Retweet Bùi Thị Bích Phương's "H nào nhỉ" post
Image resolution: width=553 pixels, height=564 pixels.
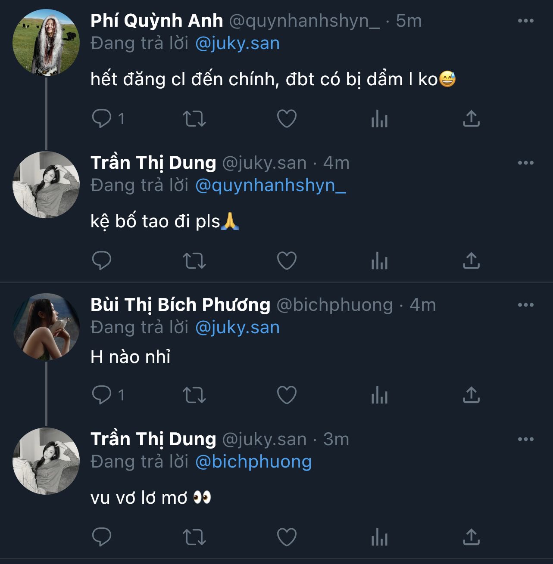(x=194, y=395)
